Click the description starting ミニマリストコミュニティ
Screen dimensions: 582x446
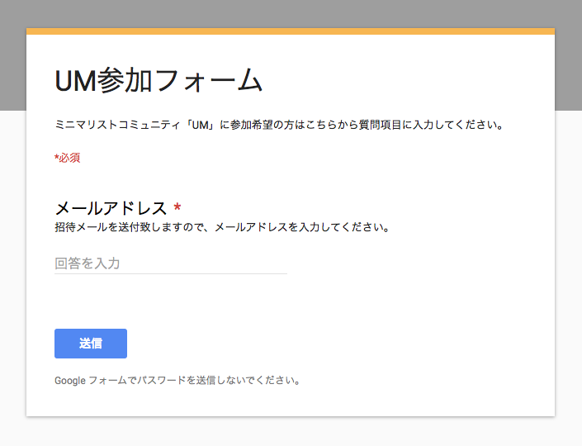(279, 125)
